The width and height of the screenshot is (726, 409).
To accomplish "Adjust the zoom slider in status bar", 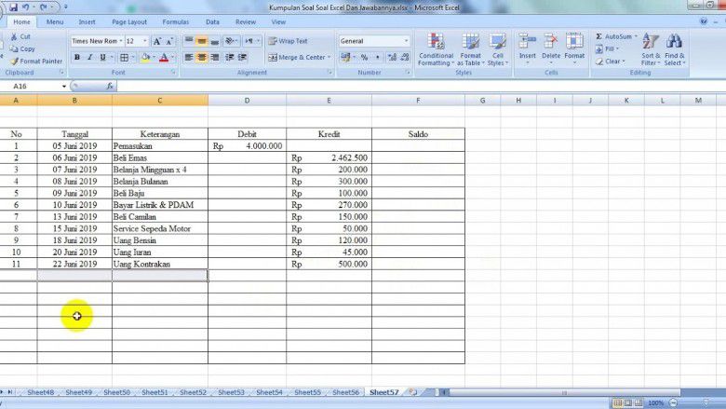I will pyautogui.click(x=692, y=402).
